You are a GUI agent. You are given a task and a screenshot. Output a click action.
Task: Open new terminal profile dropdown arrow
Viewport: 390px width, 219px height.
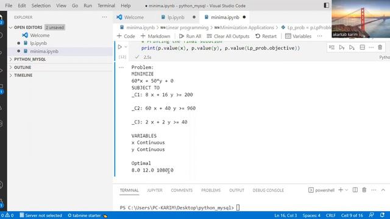pyautogui.click(x=347, y=190)
